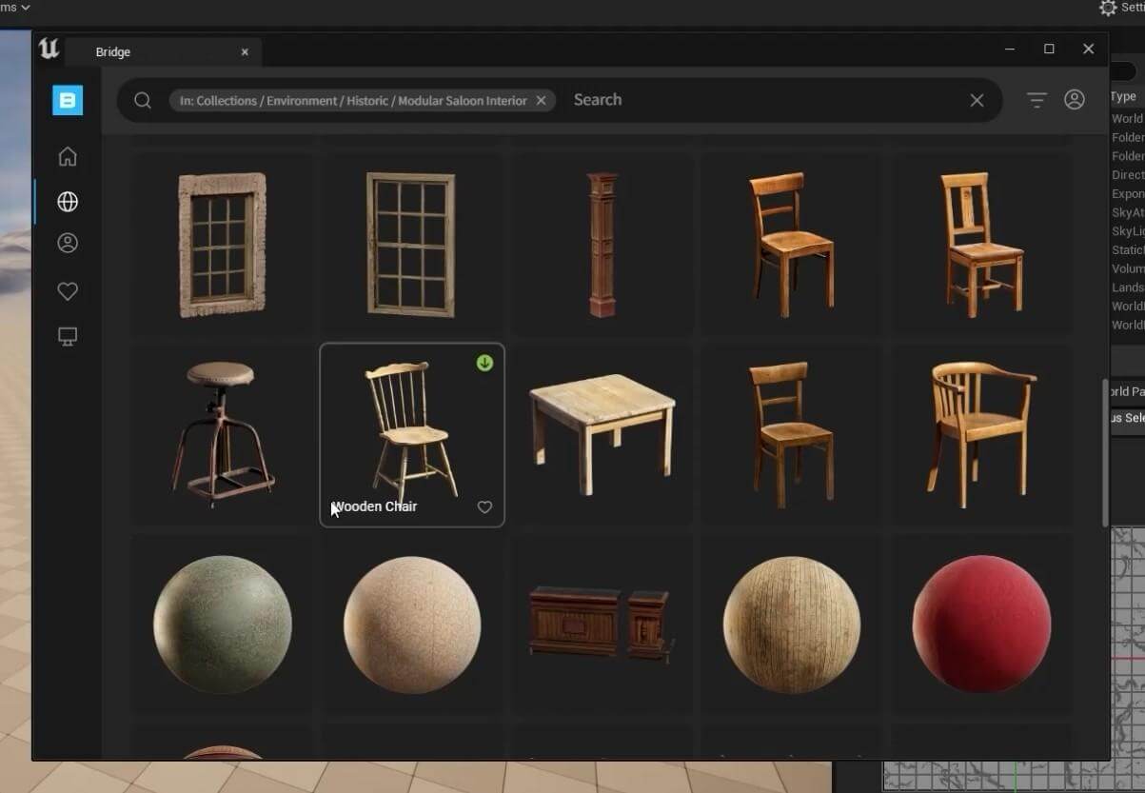The height and width of the screenshot is (793, 1145).
Task: Favorite the Wooden Chair with heart toggle
Action: click(484, 507)
